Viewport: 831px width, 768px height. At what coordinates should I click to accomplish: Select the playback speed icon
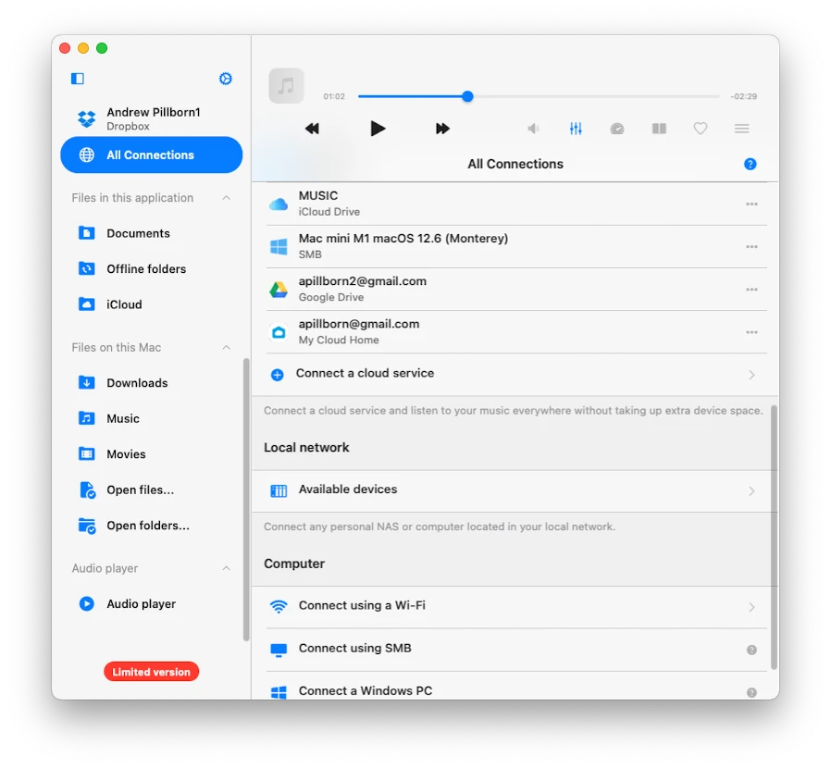[x=617, y=129]
